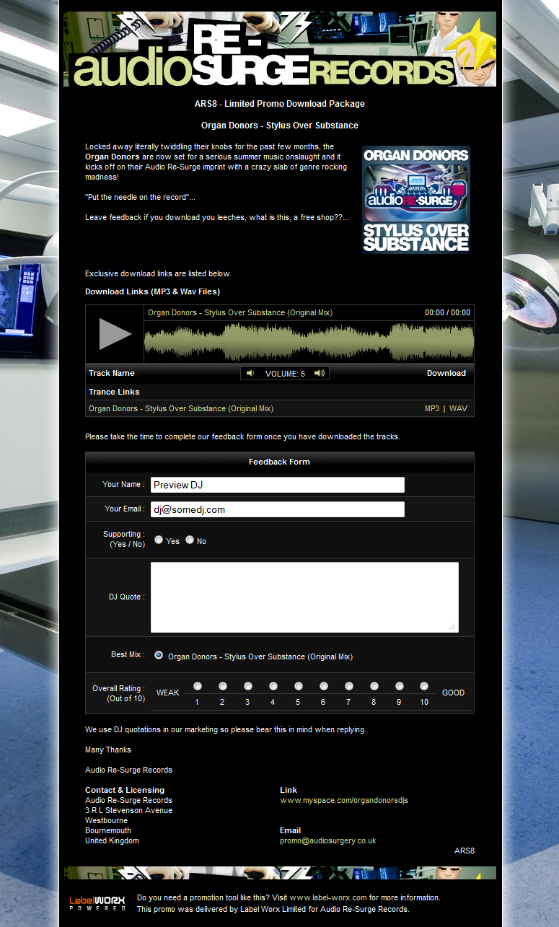Click the Trance Links section label
Screen dimensions: 559x927
tap(114, 392)
